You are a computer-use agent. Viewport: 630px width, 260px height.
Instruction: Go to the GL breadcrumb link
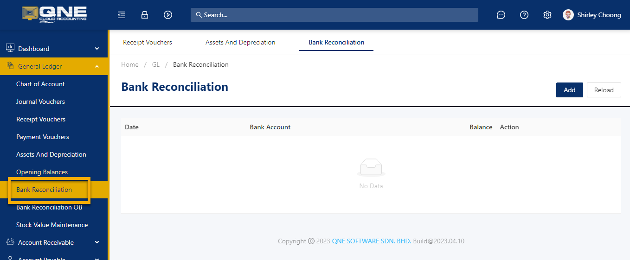(x=156, y=64)
